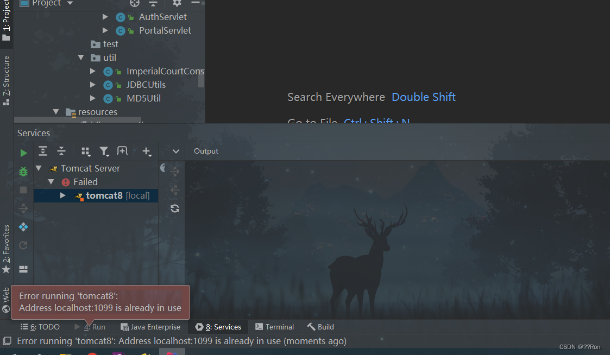The height and width of the screenshot is (355, 610).
Task: Open the Group By options in Services
Action: tap(86, 151)
